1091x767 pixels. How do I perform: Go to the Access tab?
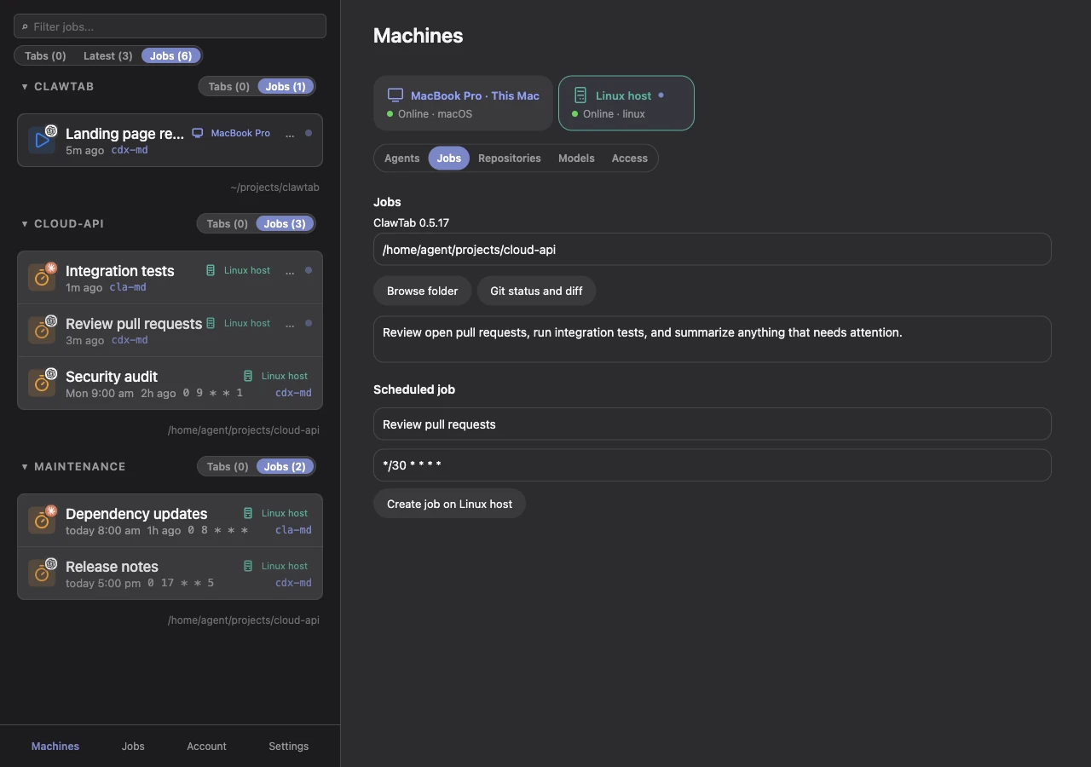[630, 159]
